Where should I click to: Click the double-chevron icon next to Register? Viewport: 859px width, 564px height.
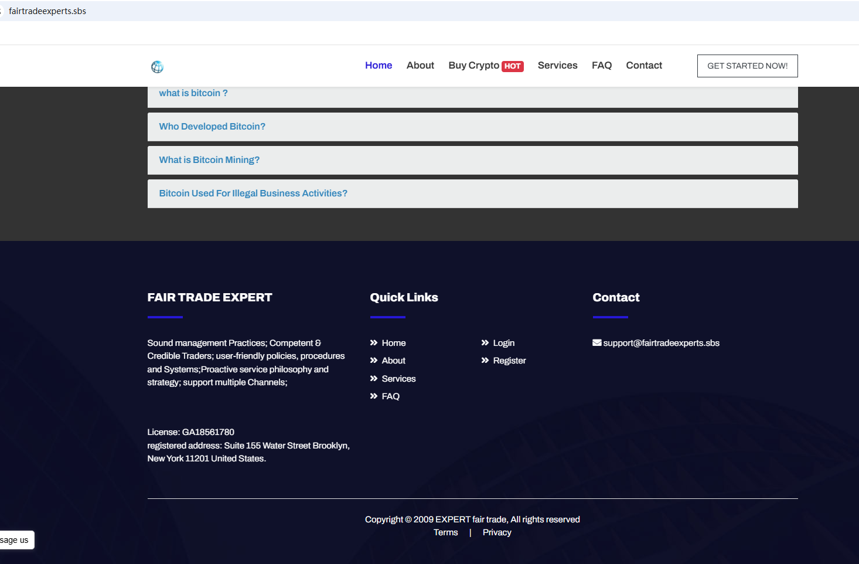click(485, 361)
